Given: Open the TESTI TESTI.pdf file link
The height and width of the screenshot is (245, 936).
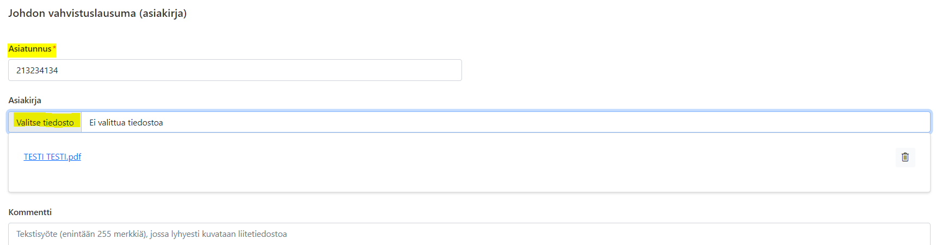Looking at the screenshot, I should tap(52, 157).
